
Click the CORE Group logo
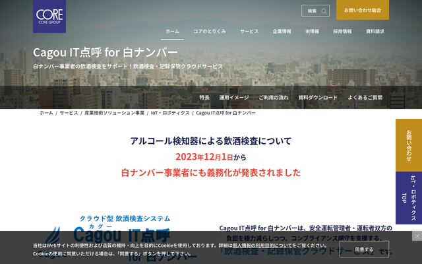[49, 16]
